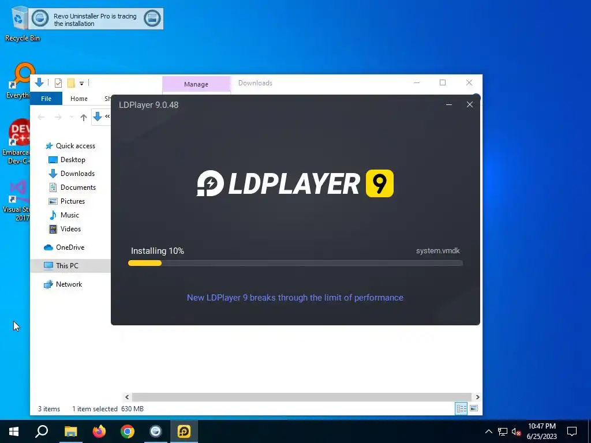Click the Explorer horizontal scrollbar track

point(302,397)
